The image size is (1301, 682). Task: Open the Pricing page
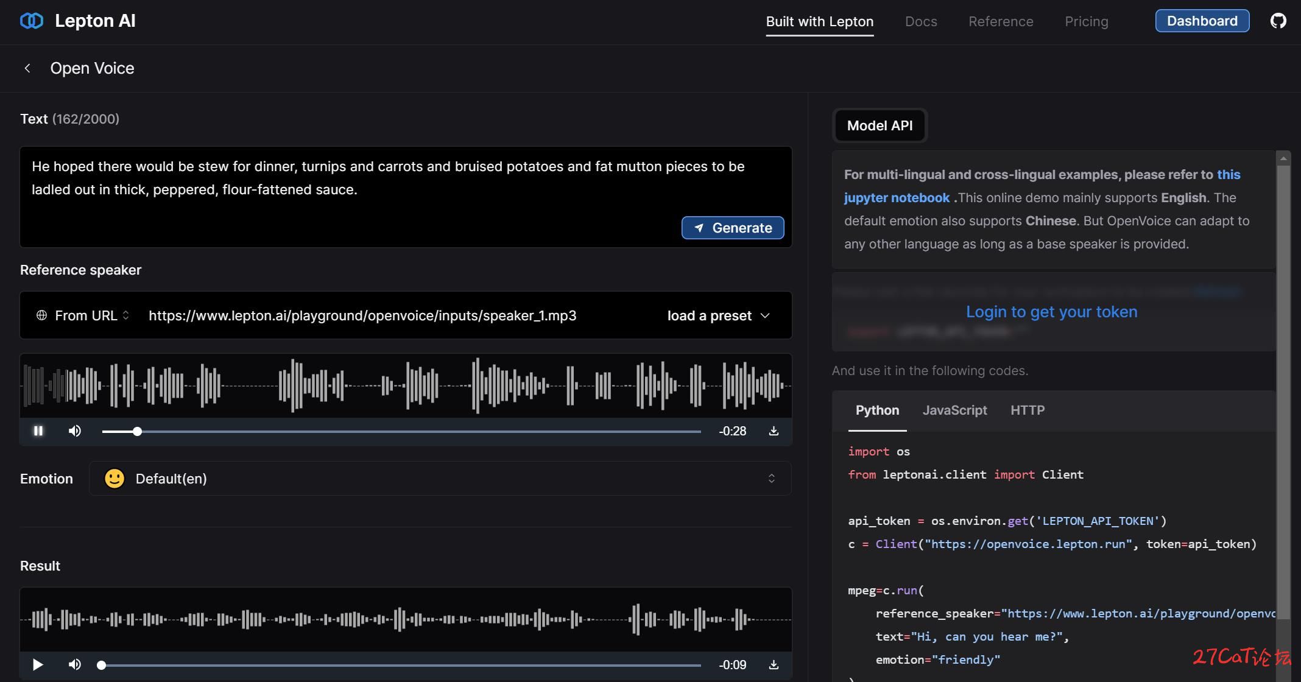tap(1087, 22)
